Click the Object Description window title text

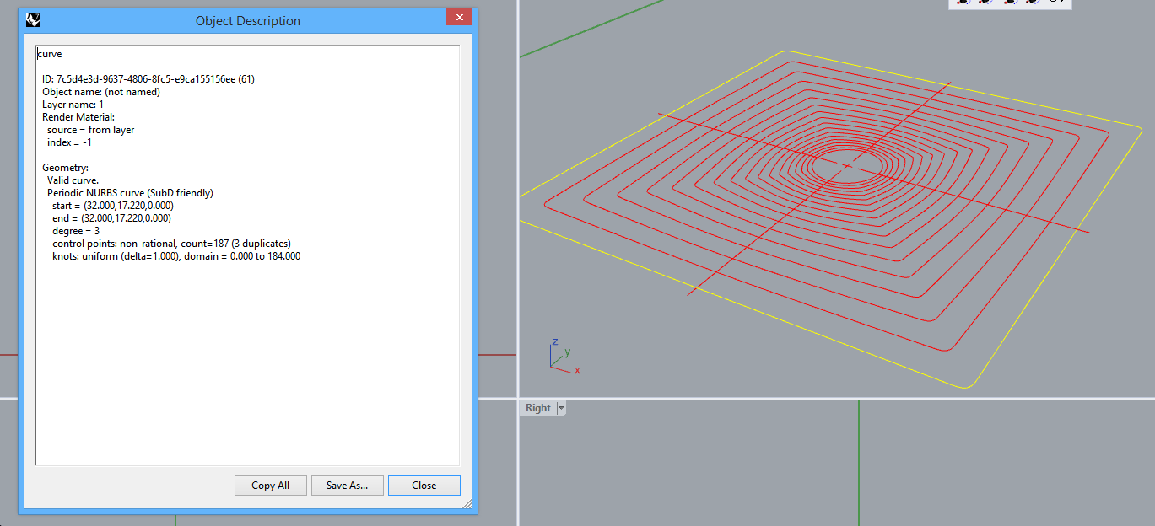[247, 20]
